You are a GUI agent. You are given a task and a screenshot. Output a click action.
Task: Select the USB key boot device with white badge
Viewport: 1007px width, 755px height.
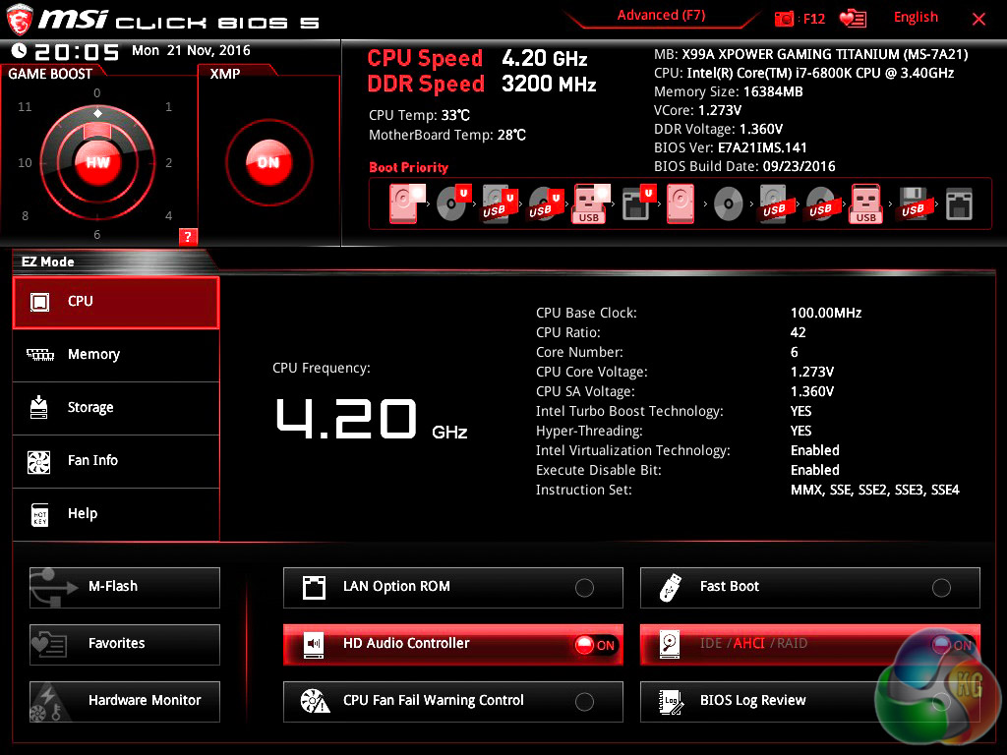[590, 203]
